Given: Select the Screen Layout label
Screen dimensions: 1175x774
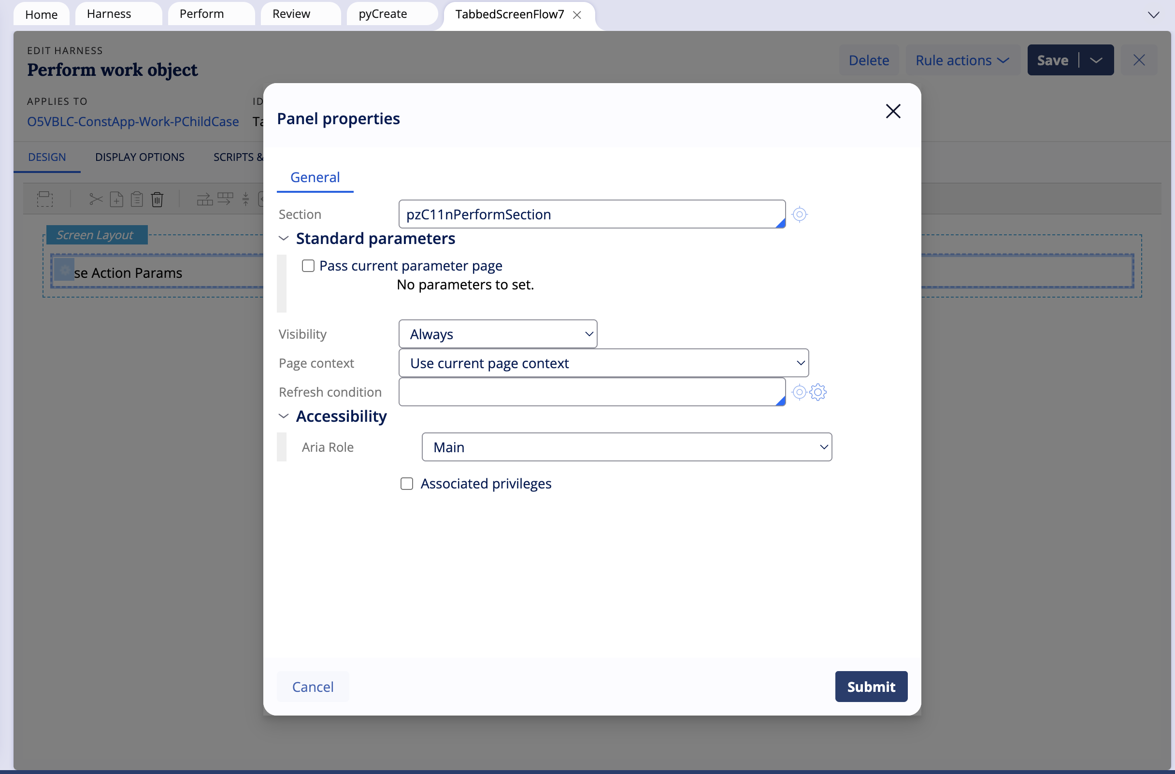Looking at the screenshot, I should 97,235.
